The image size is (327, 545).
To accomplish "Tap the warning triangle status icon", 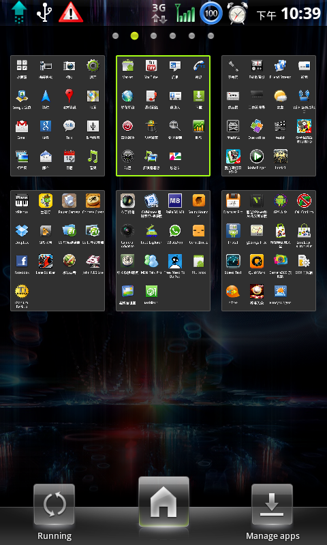I will [x=71, y=13].
